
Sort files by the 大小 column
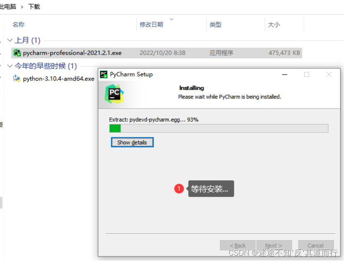coord(274,25)
